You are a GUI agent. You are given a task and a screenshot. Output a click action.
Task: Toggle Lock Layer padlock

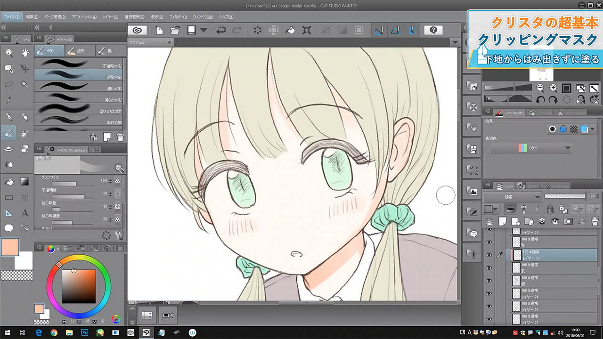coord(550,209)
